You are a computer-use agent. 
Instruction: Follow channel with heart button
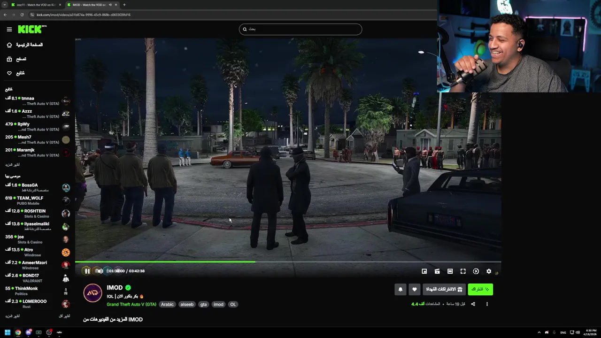pyautogui.click(x=414, y=289)
